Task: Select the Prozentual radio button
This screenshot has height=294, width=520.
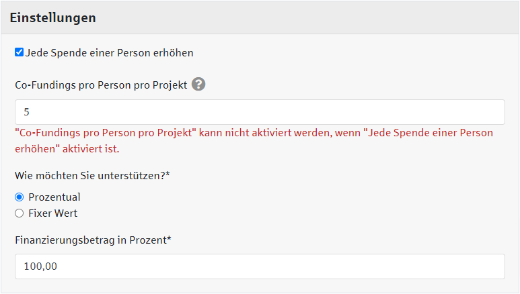Action: coord(20,197)
